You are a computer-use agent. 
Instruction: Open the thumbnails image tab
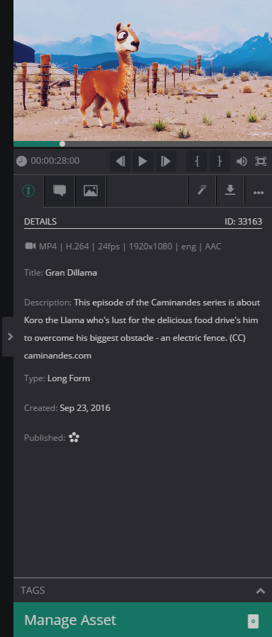click(91, 191)
